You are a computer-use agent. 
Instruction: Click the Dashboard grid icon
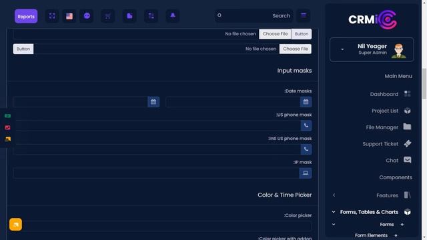point(408,94)
